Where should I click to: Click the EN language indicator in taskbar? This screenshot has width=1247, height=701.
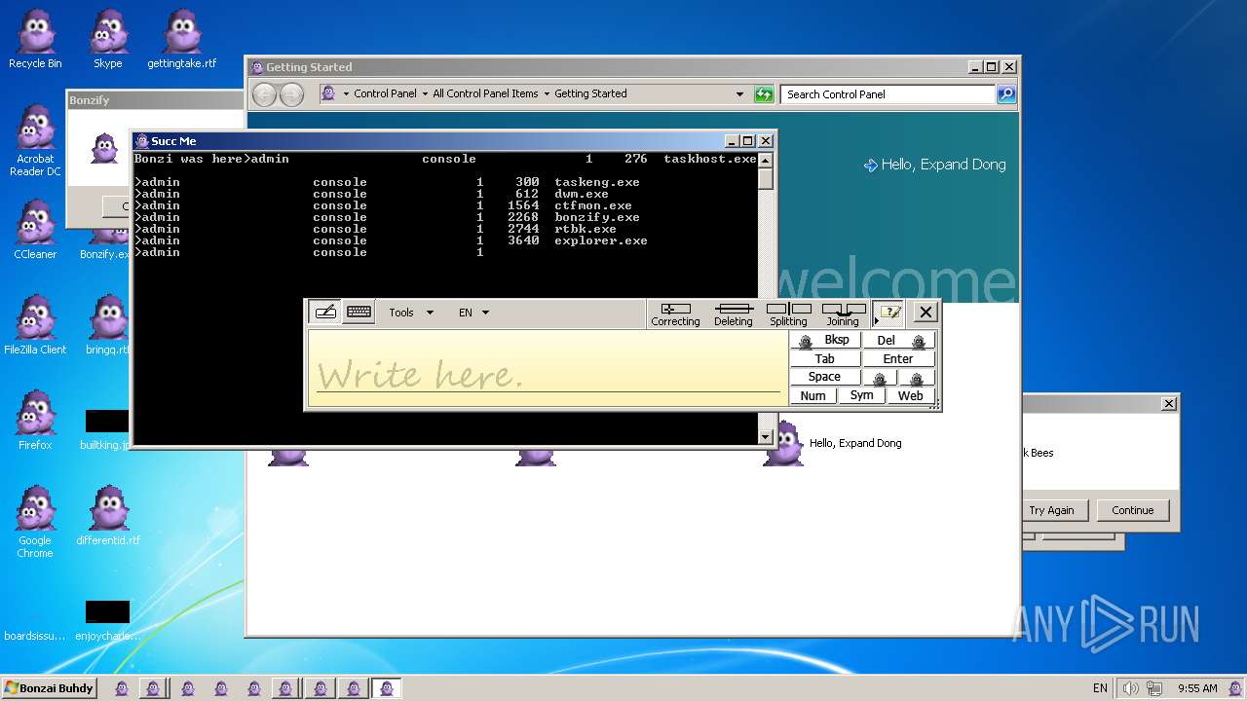click(1100, 688)
